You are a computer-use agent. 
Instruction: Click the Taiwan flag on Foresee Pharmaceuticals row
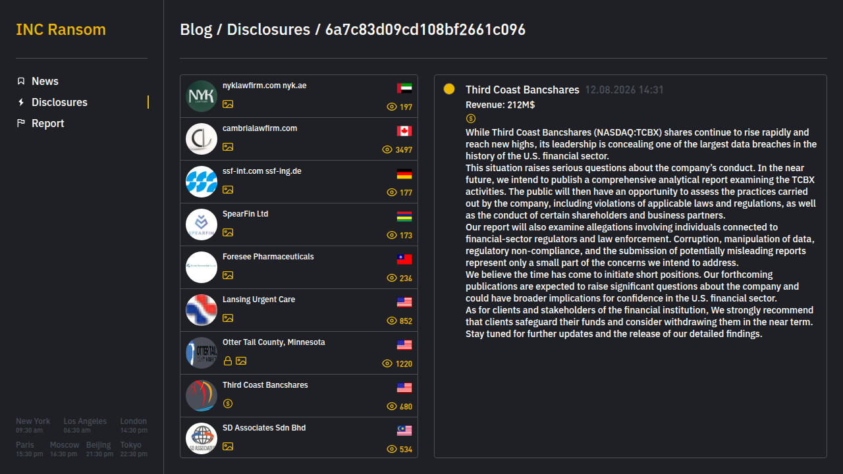(404, 259)
